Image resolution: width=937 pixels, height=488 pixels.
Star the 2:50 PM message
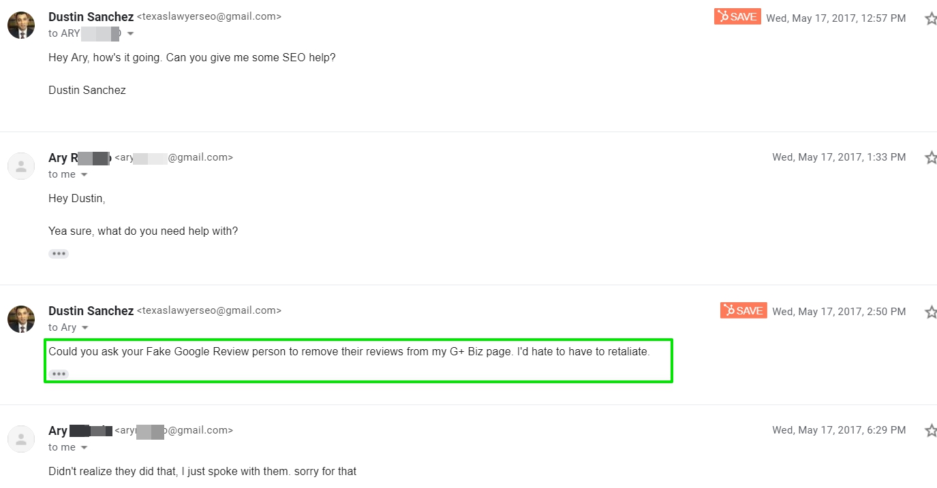point(931,312)
